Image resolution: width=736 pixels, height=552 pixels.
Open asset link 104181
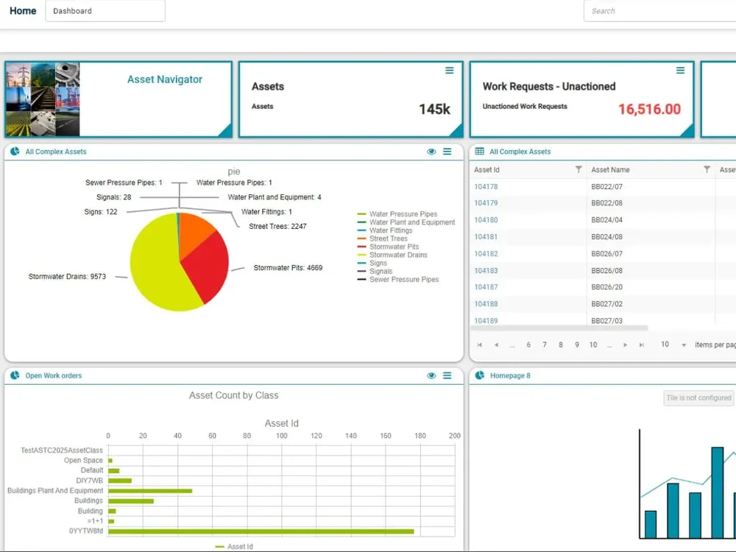(486, 236)
